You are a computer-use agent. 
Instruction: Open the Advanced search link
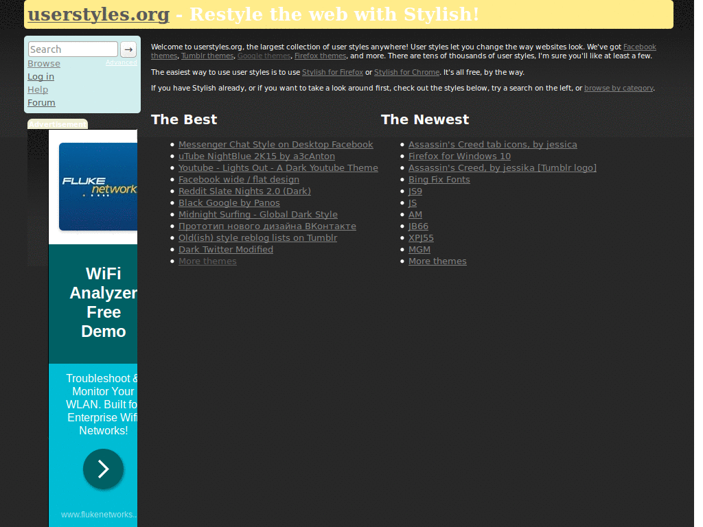pyautogui.click(x=121, y=62)
